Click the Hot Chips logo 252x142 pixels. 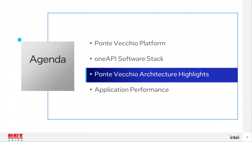[15, 137]
